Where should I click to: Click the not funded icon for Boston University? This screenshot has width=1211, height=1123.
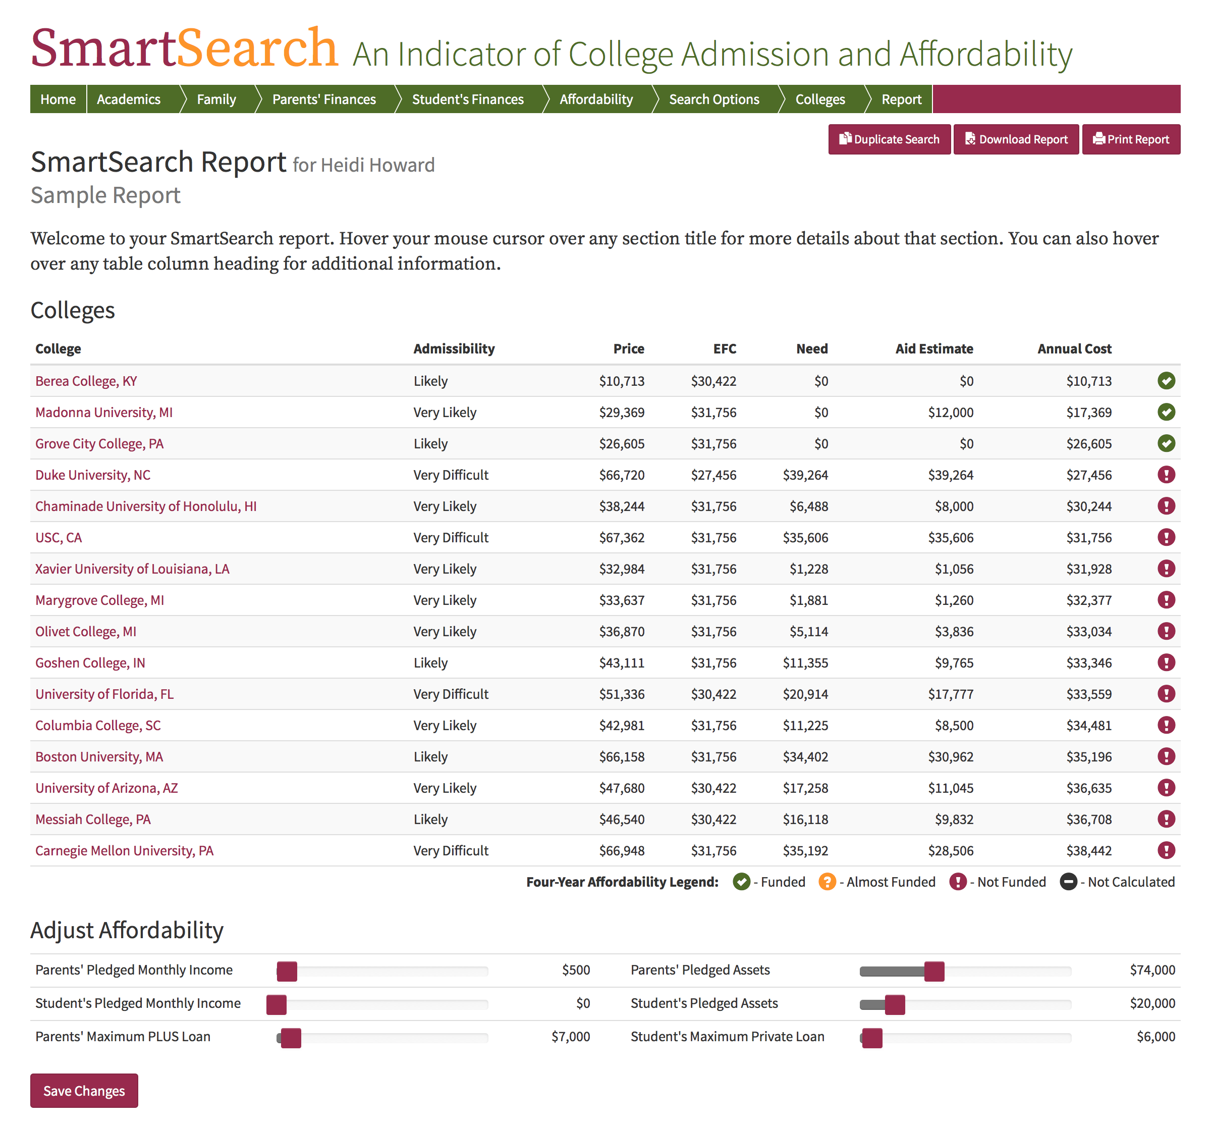click(1166, 756)
